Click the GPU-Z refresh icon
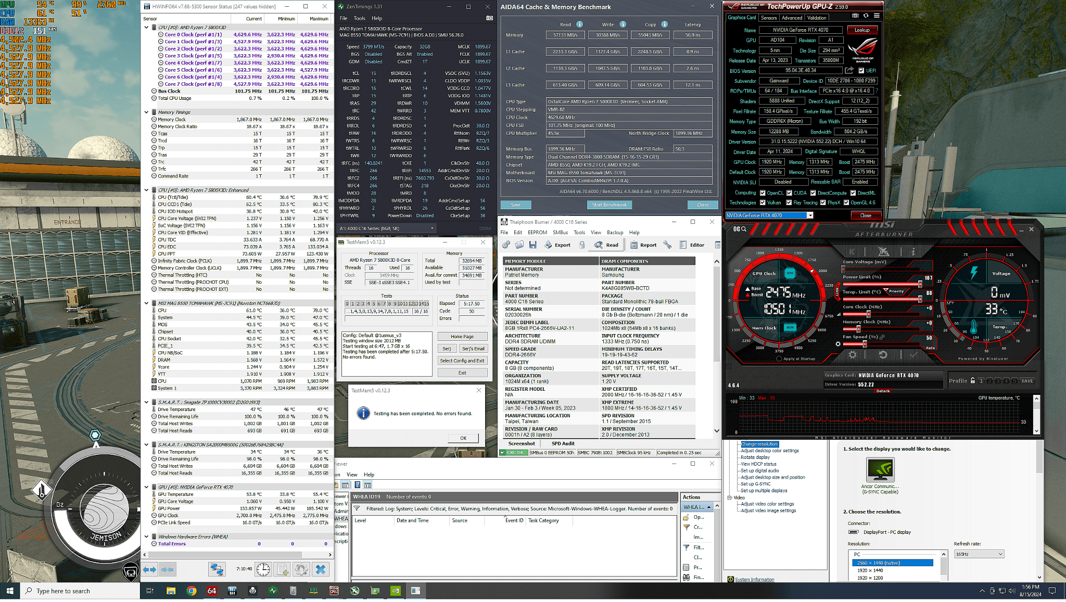1066x602 pixels. coord(866,16)
